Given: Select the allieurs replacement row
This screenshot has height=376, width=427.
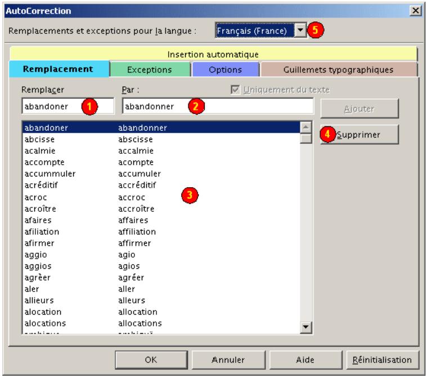Looking at the screenshot, I should [161, 300].
